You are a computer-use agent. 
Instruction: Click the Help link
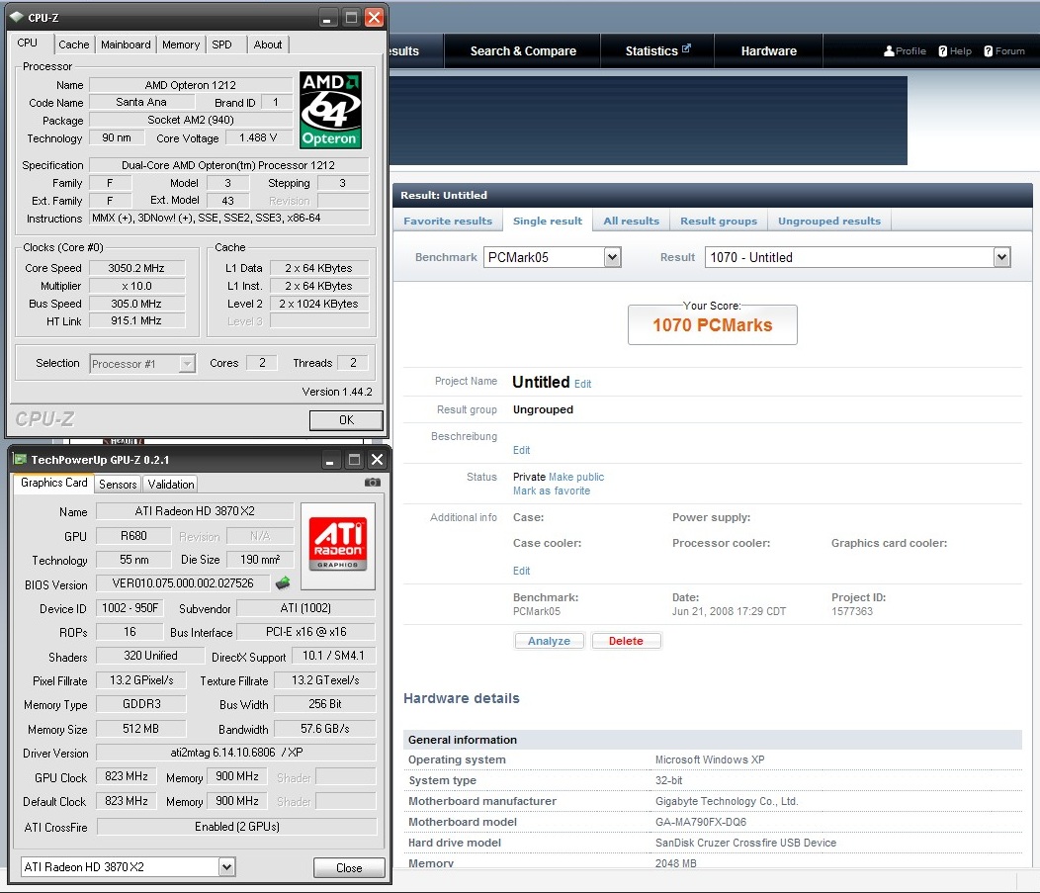point(960,51)
